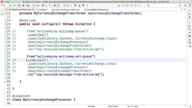Viewport: 192px width, 108px height.
Task: Click the Open Type icon
Action: (43, 5)
